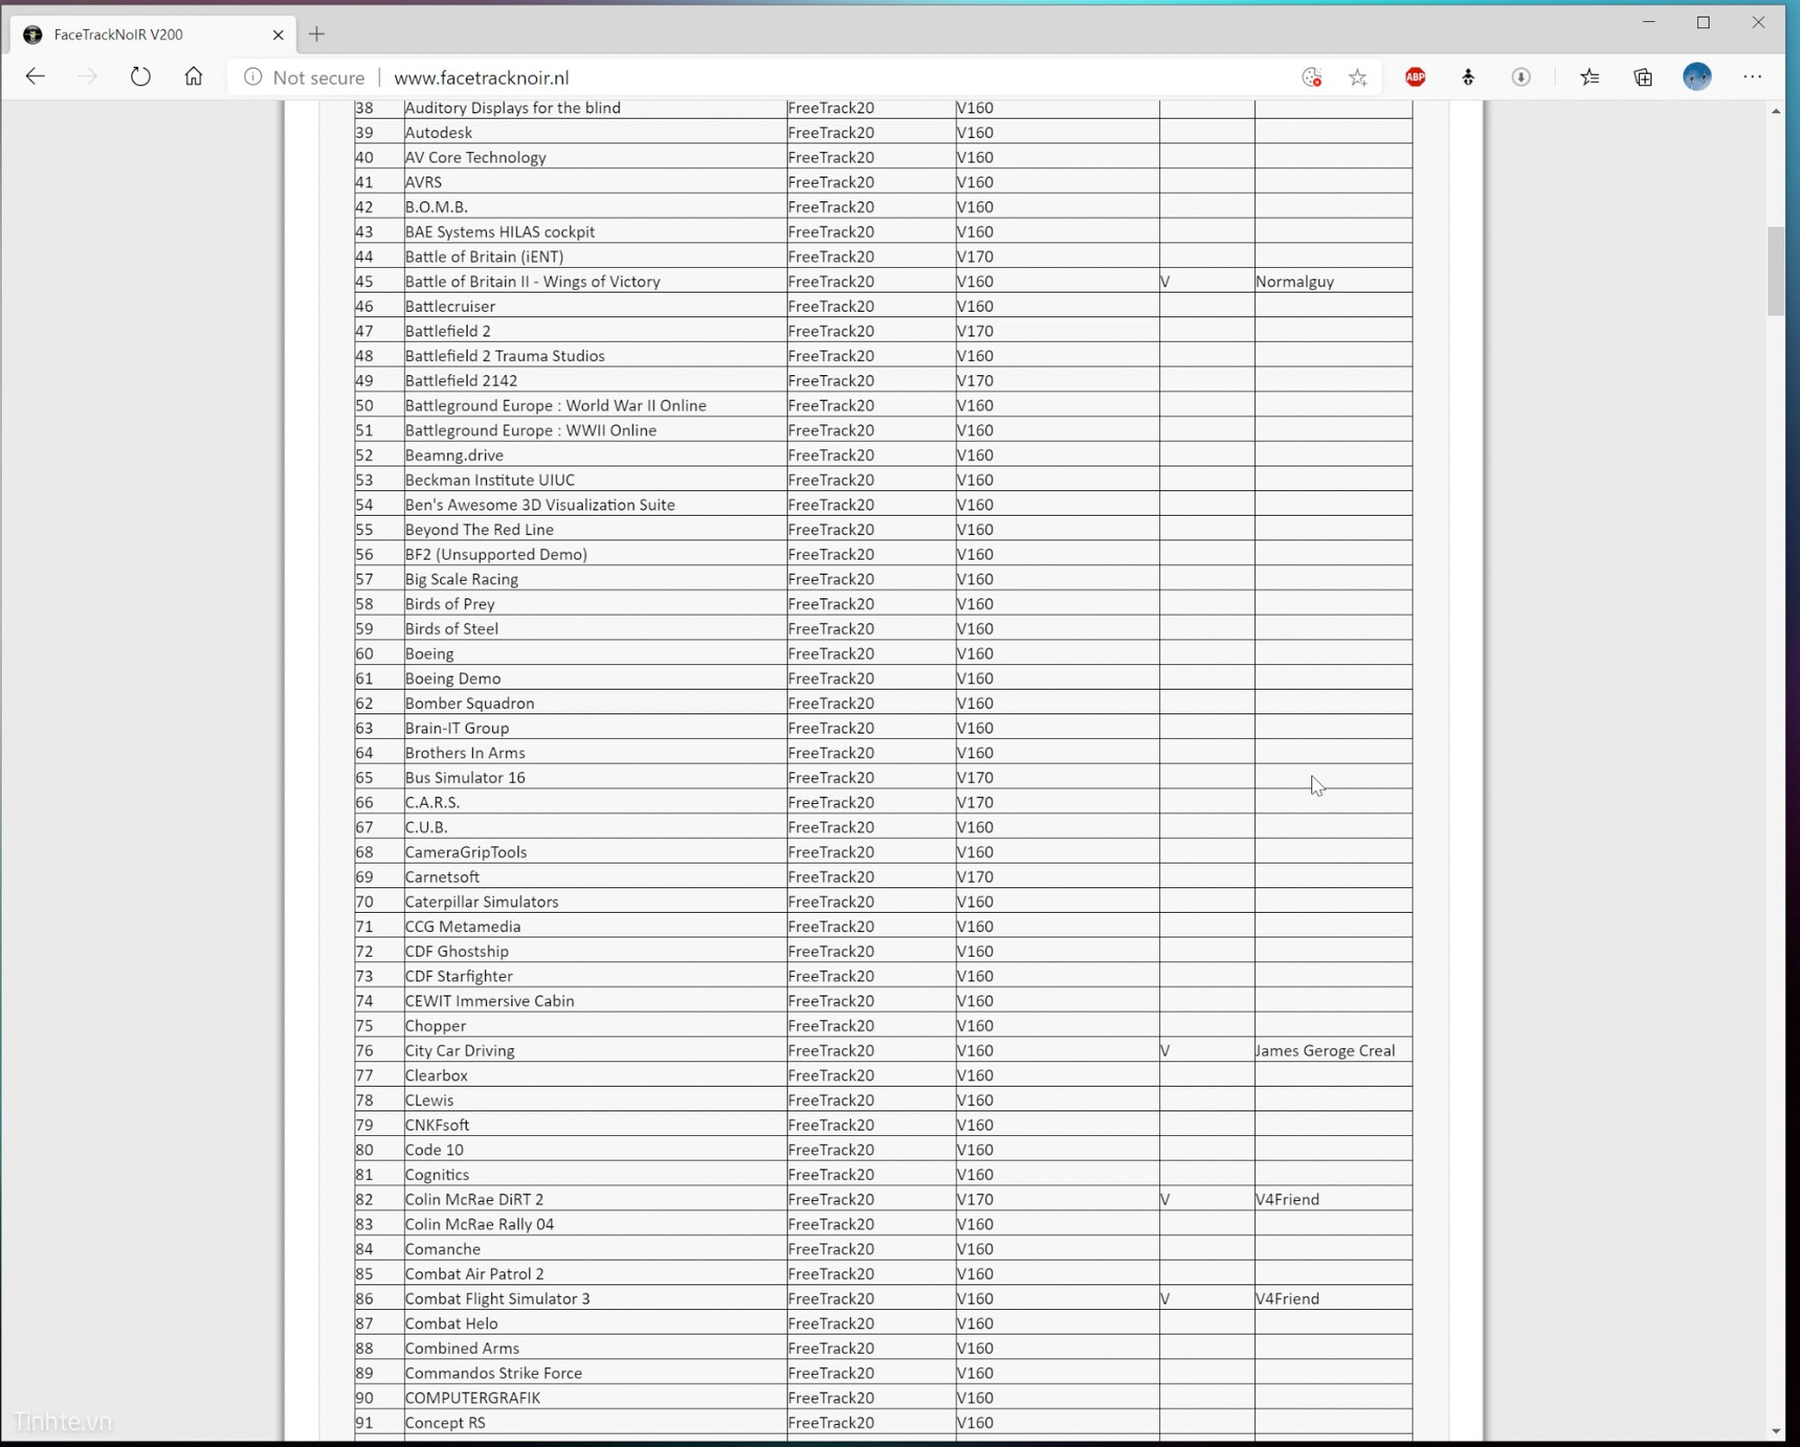Close the FaceTrackNoIR V200 tab
Image resolution: width=1800 pixels, height=1447 pixels.
point(278,35)
